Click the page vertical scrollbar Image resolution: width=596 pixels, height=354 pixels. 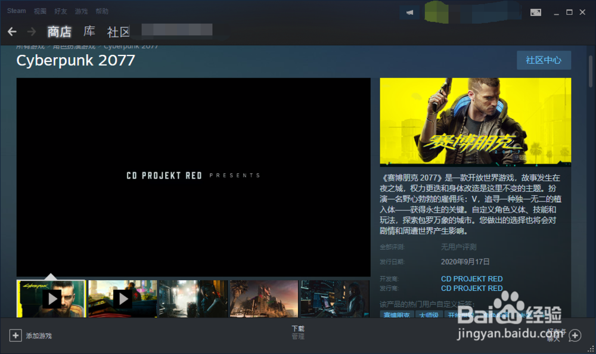[591, 72]
